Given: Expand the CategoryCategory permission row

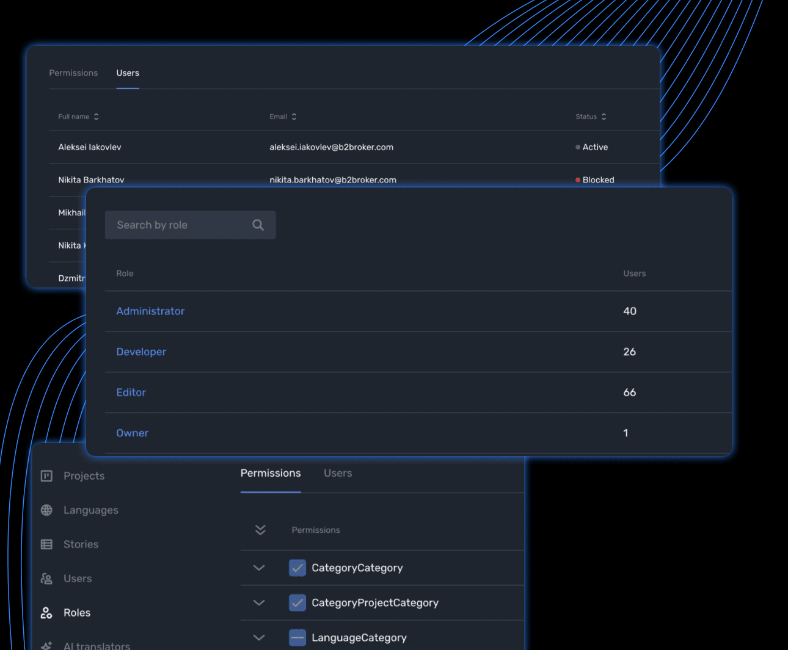Looking at the screenshot, I should click(258, 568).
